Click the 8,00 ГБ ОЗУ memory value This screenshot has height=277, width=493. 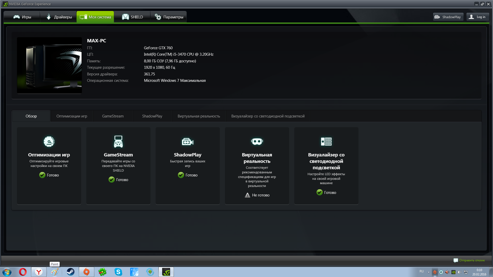170,61
